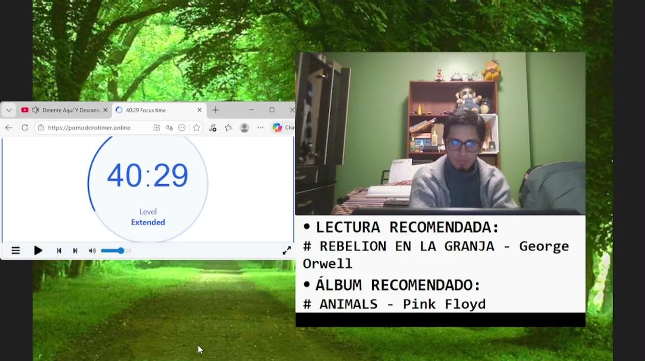The width and height of the screenshot is (645, 361).
Task: Click the 'ÁLBUM RECOMENDADO:' heading
Action: [398, 285]
